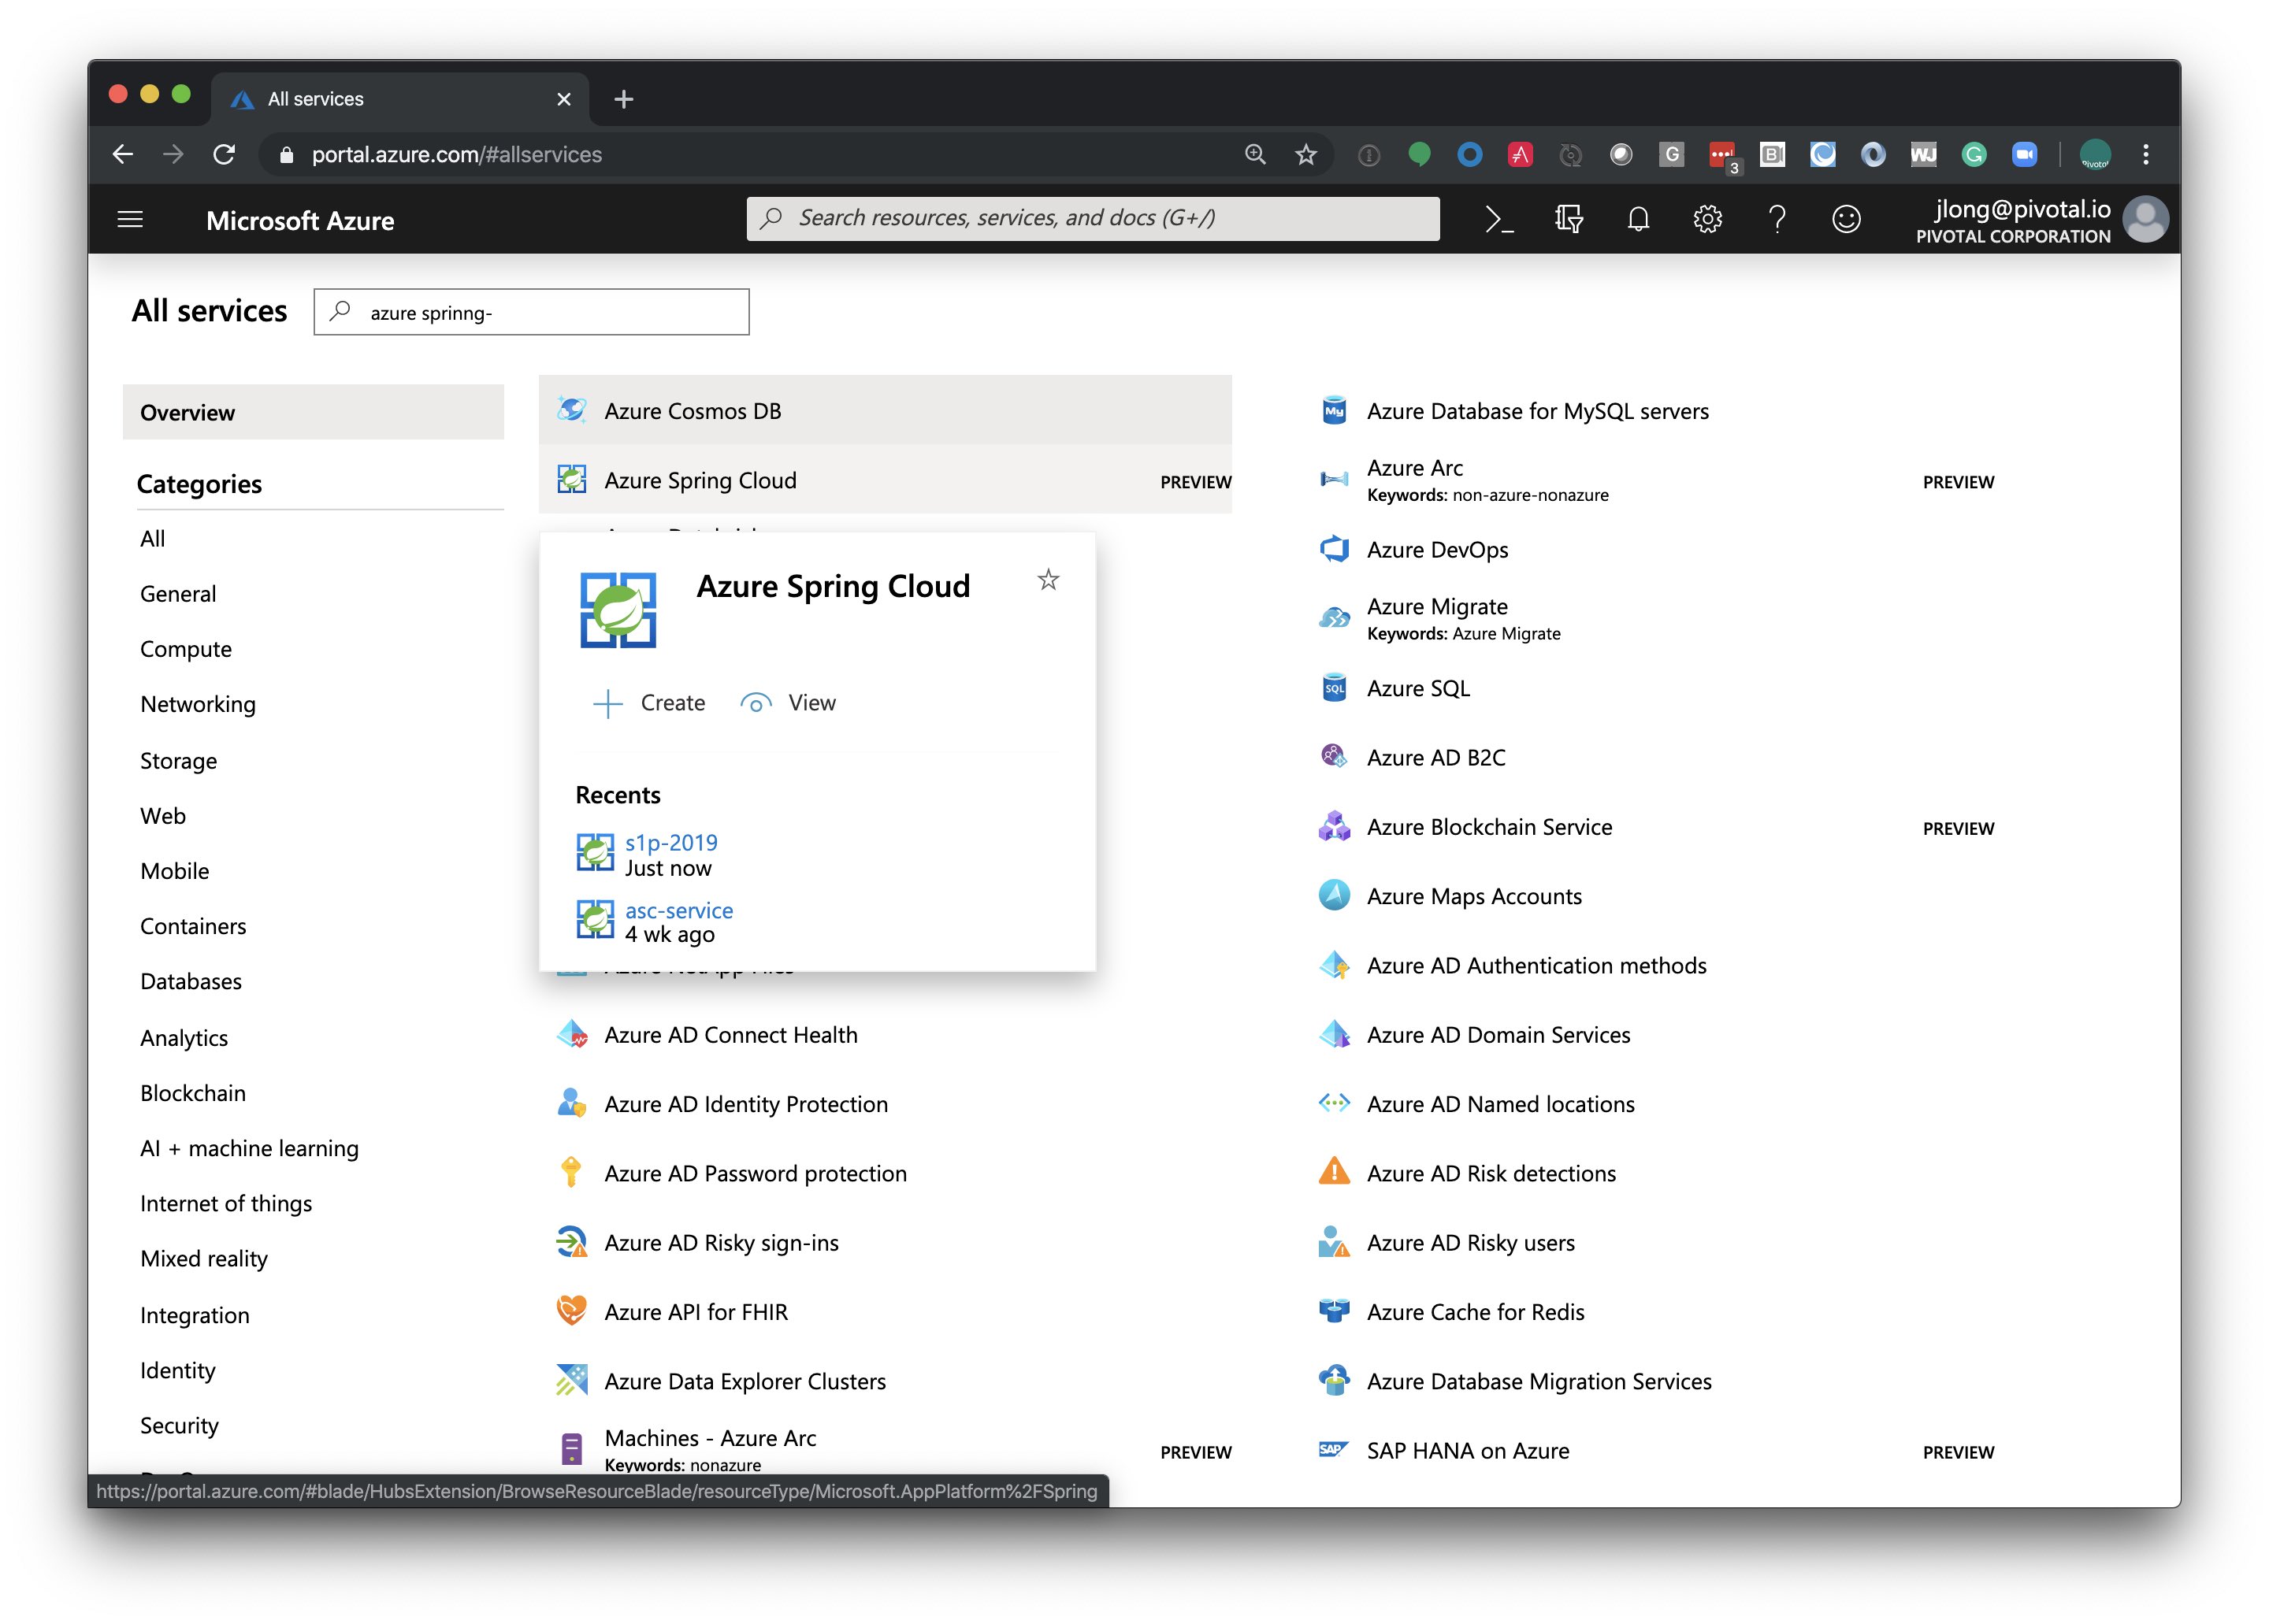Screen dimensions: 2269x1624
Task: Open portal settings gear
Action: [x=1706, y=219]
